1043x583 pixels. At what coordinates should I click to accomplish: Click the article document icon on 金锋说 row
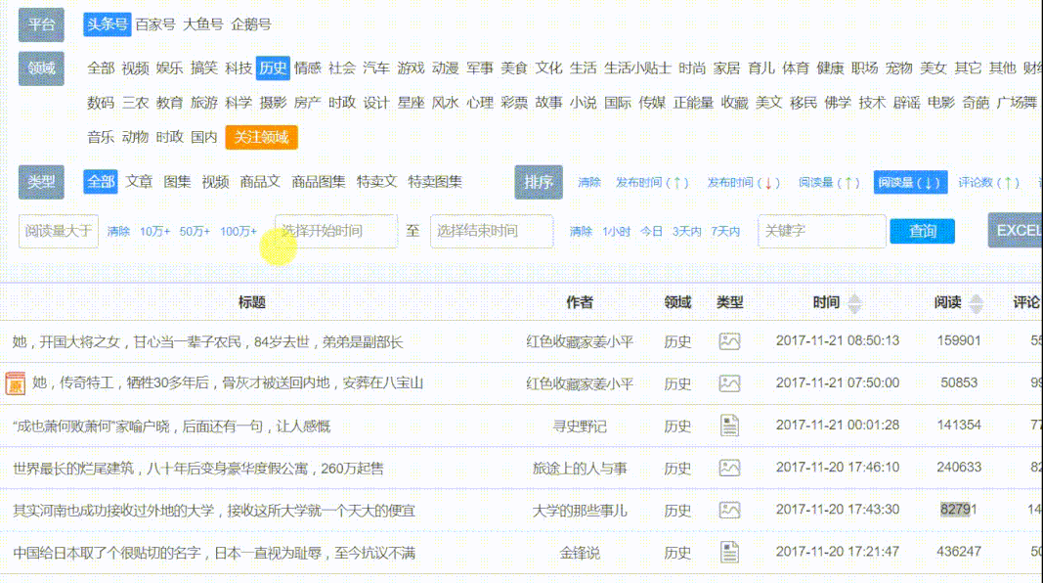pos(728,552)
